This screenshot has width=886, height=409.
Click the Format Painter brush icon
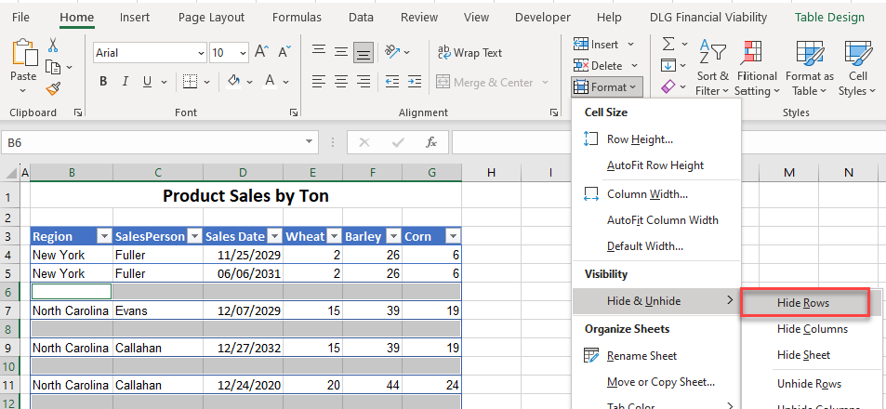(x=53, y=88)
